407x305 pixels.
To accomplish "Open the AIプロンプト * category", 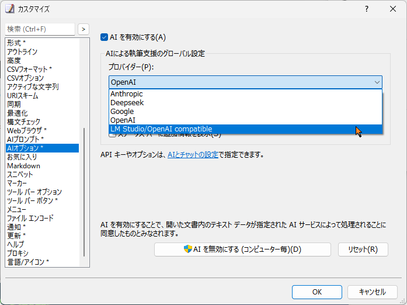I will (x=42, y=140).
